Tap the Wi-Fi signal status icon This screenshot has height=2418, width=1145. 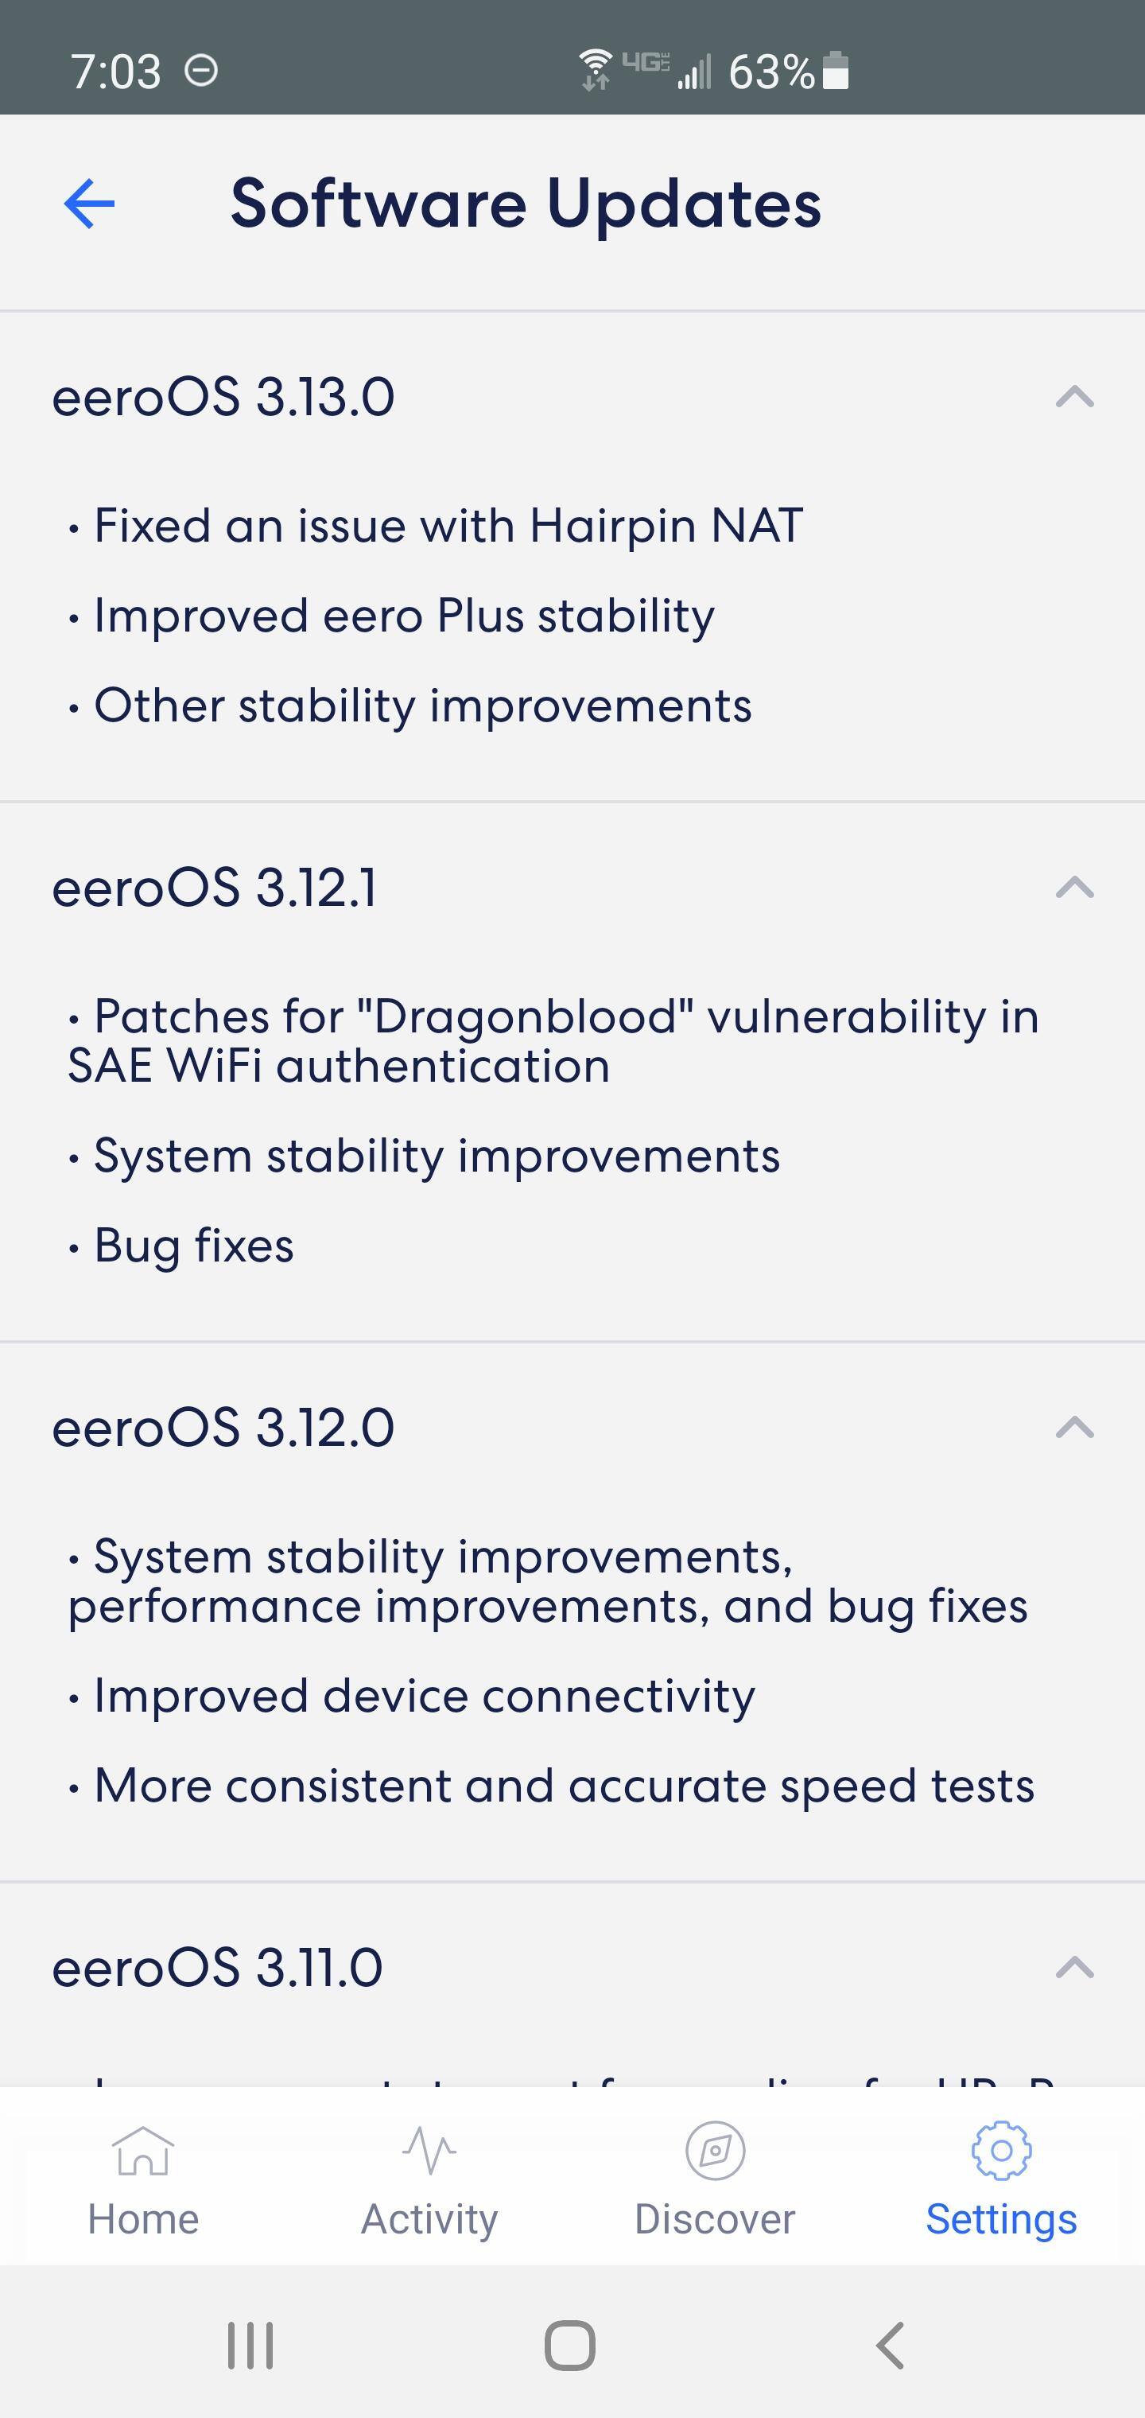(x=595, y=69)
